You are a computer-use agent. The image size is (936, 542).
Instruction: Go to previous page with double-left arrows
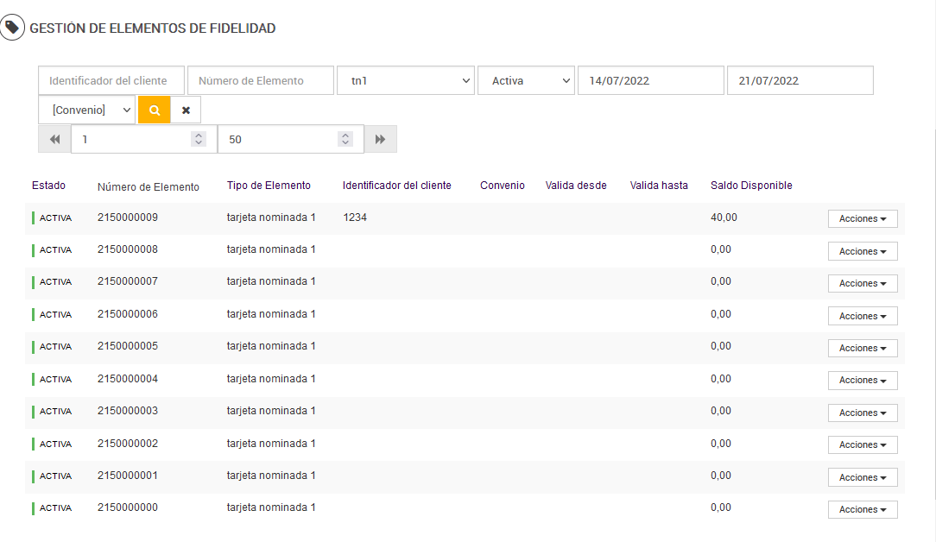tap(54, 139)
